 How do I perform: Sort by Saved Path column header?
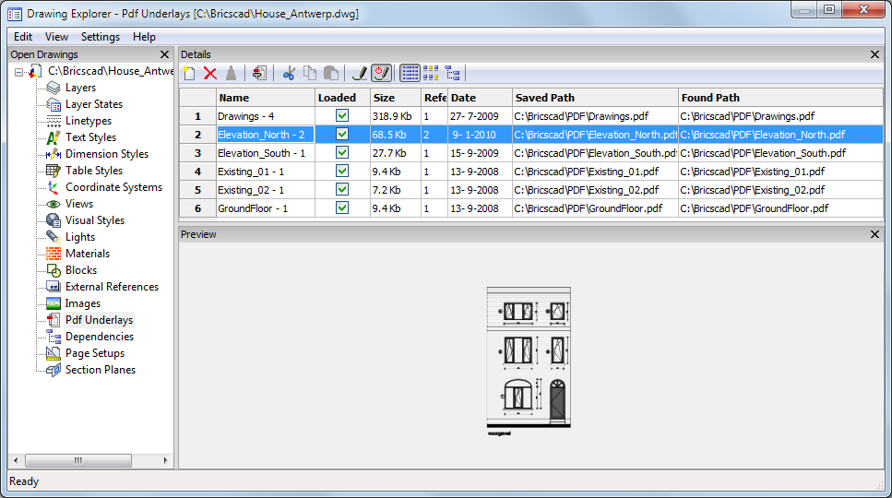[x=595, y=98]
